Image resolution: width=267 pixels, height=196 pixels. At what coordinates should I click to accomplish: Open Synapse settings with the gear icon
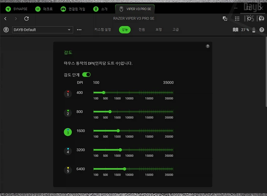250,18
